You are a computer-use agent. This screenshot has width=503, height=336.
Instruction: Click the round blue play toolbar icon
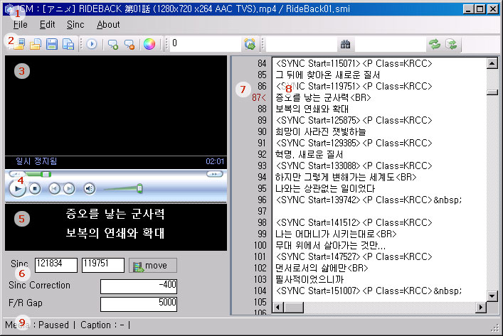pos(92,44)
